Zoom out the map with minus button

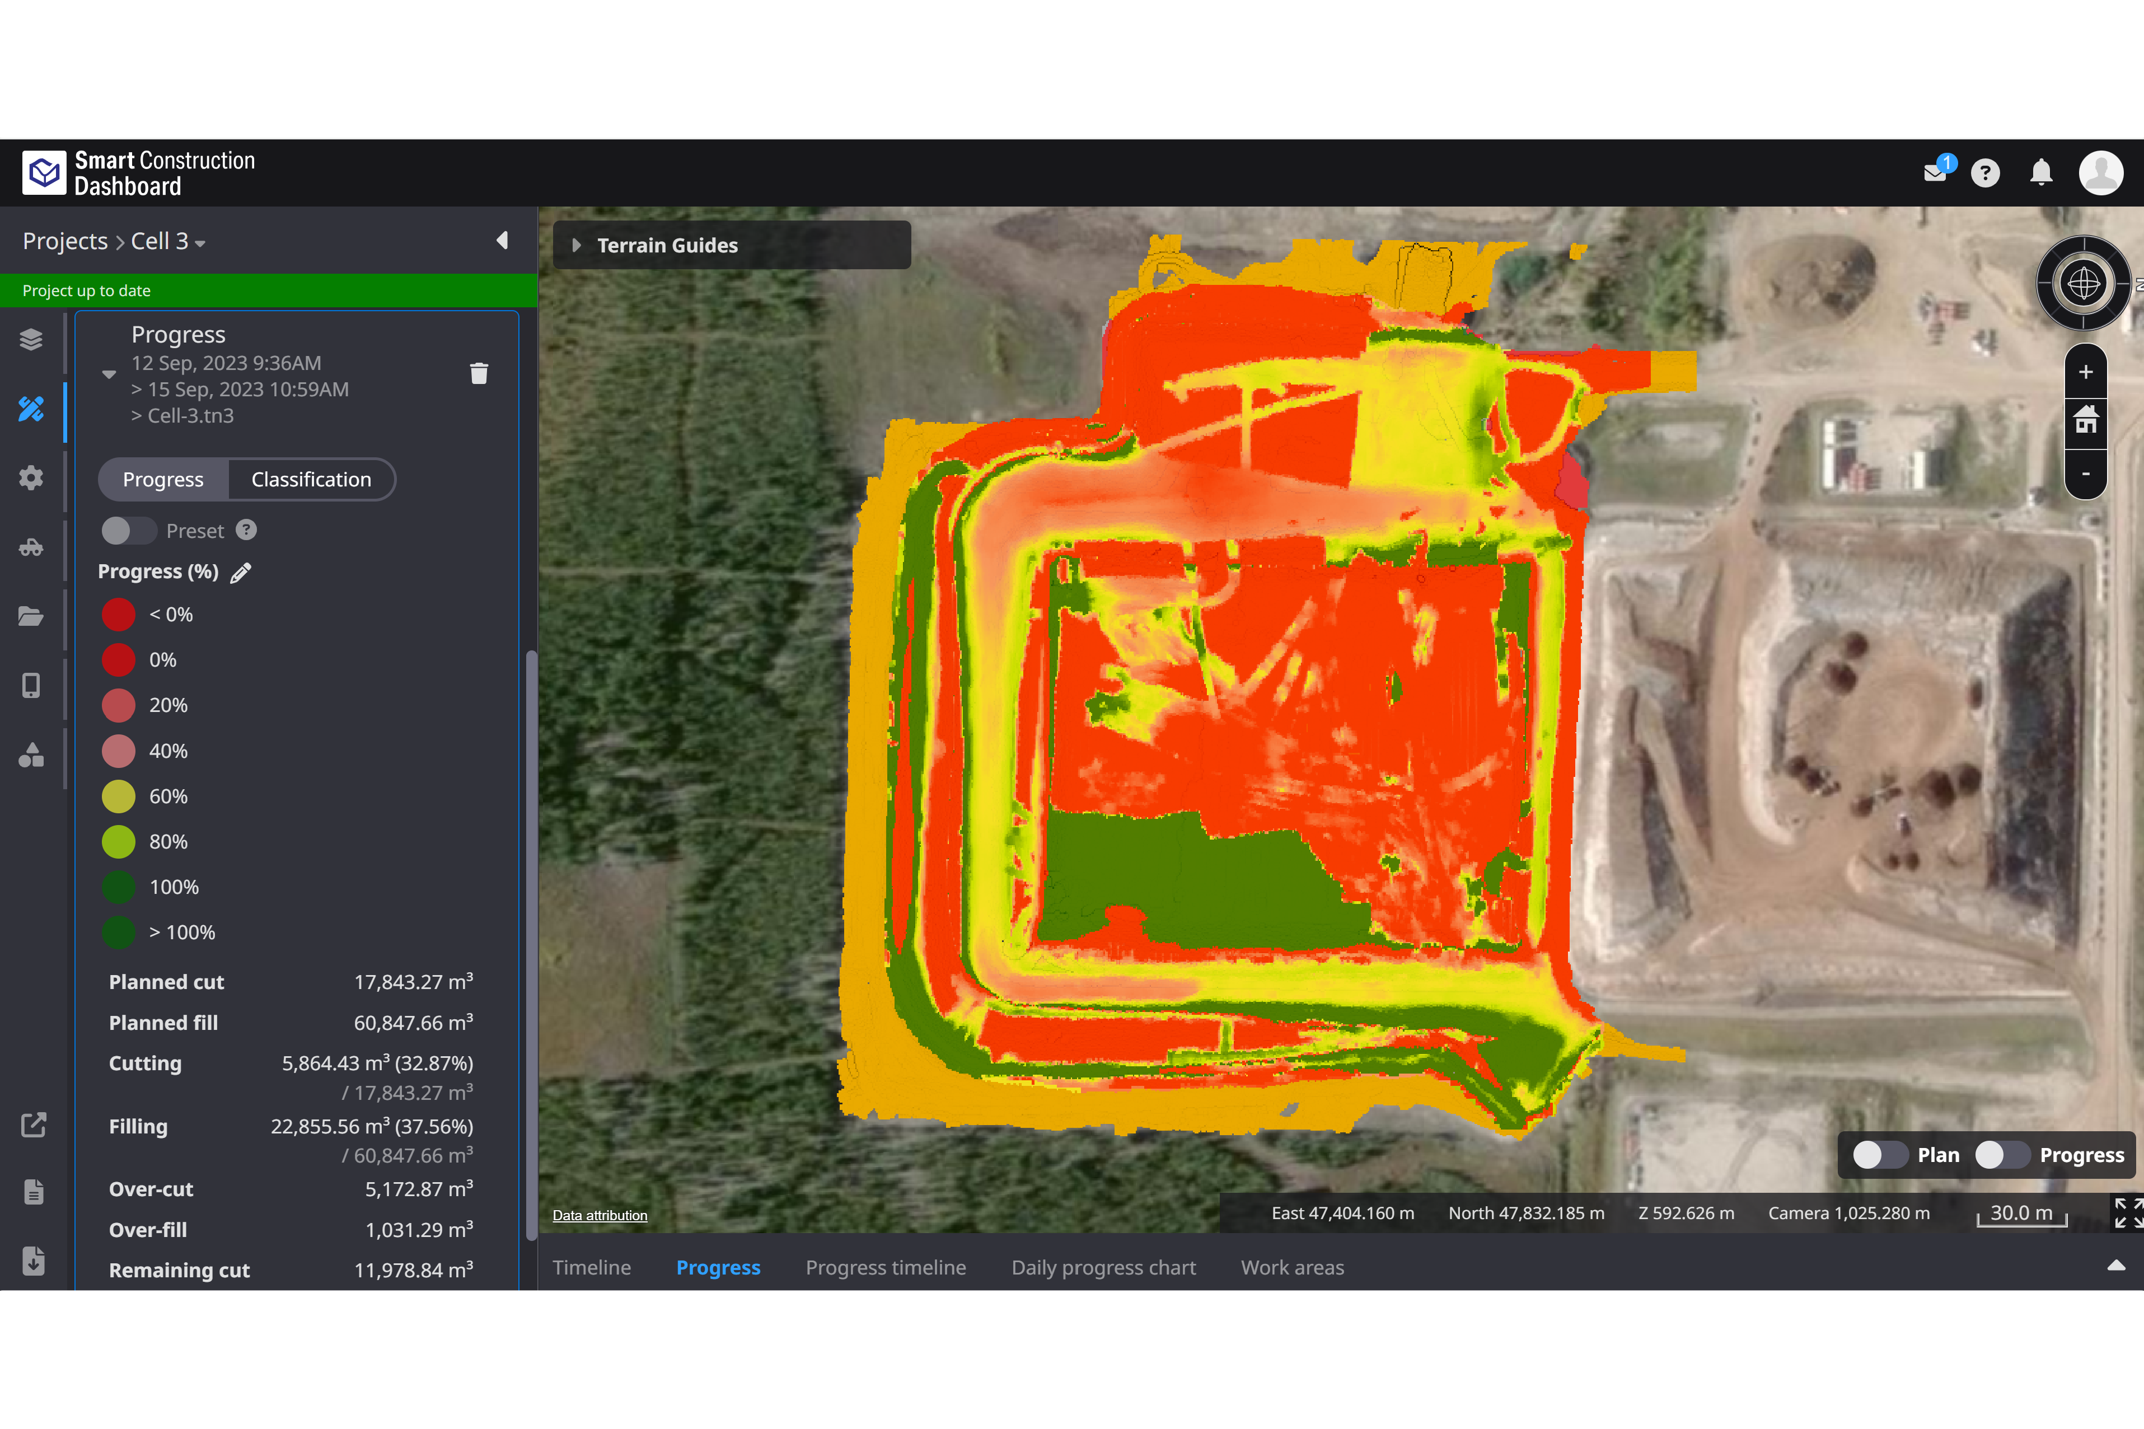(x=2086, y=473)
